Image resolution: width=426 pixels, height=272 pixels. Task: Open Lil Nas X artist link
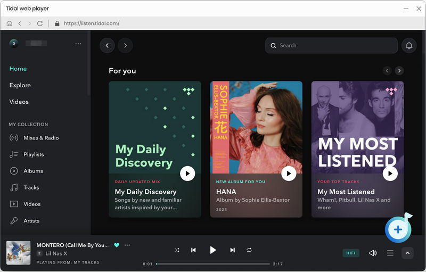pyautogui.click(x=56, y=253)
